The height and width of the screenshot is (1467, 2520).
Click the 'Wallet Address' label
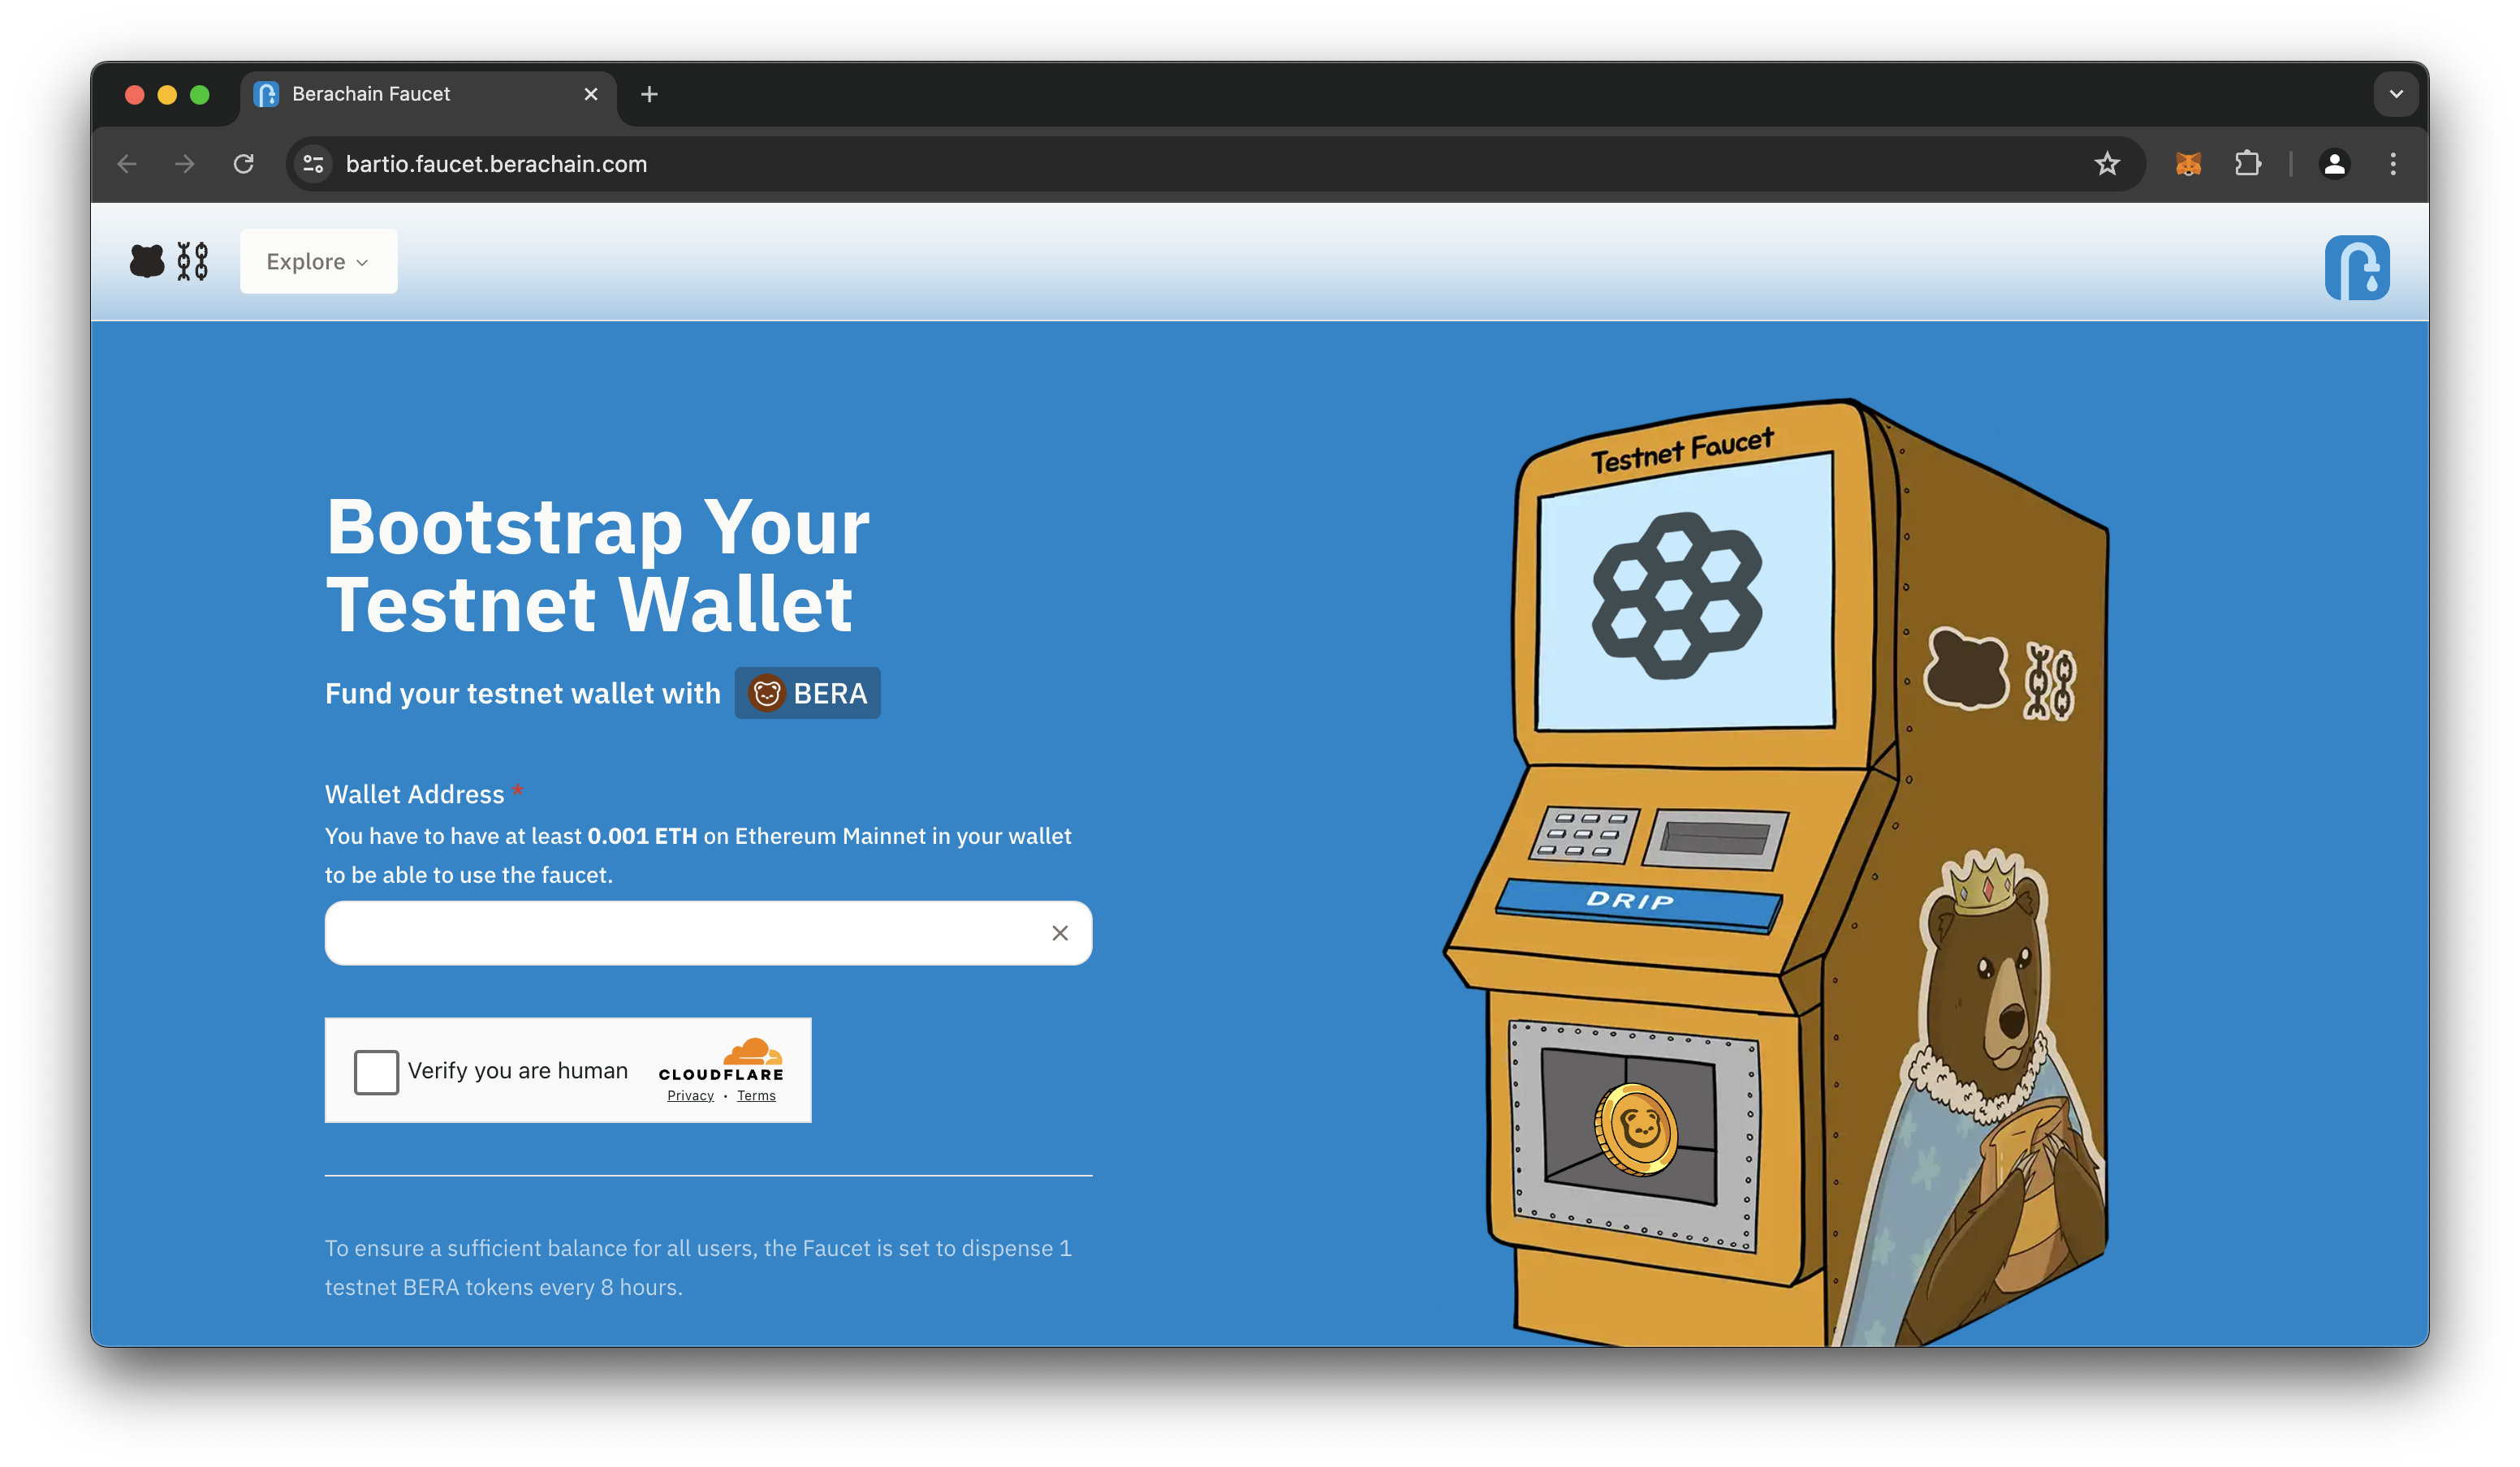414,794
